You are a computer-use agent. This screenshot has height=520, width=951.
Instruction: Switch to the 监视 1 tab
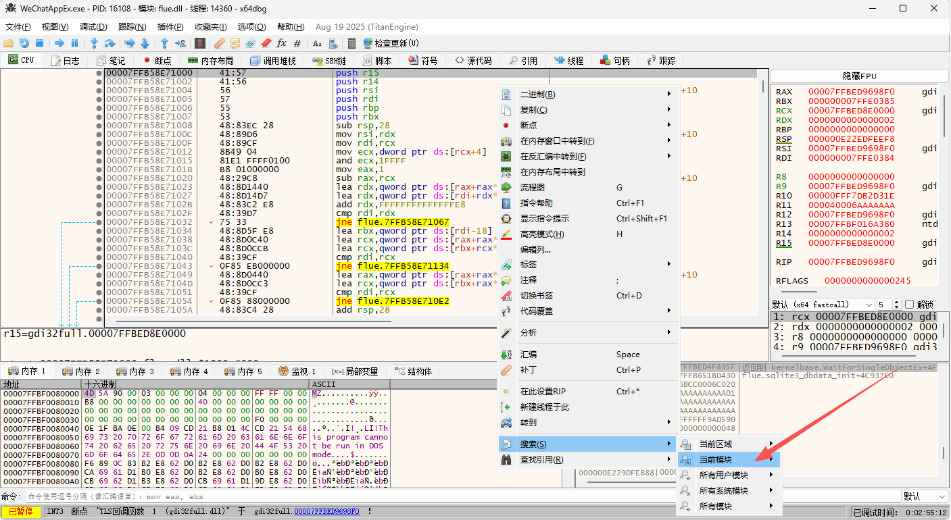click(298, 371)
